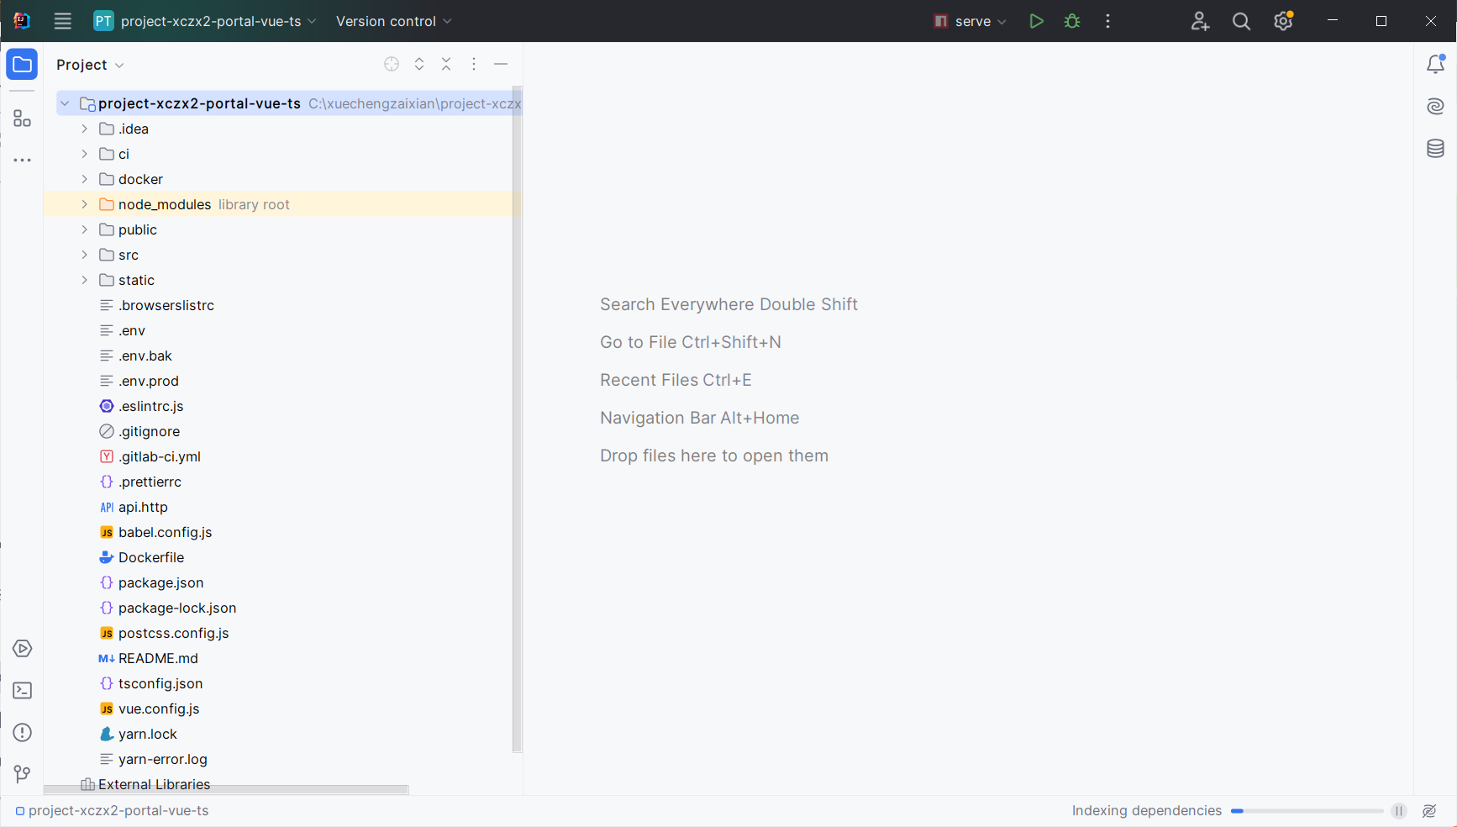Open IDE settings gear
The image size is (1457, 827).
tap(1283, 21)
